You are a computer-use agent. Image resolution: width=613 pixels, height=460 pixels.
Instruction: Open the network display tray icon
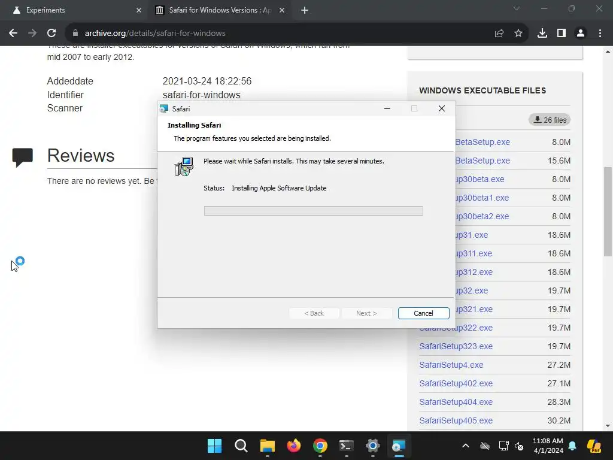pyautogui.click(x=504, y=446)
